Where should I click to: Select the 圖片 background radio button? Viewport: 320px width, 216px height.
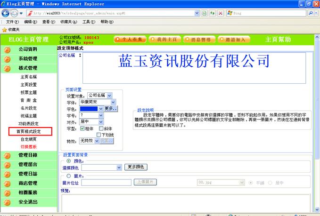pos(69,176)
